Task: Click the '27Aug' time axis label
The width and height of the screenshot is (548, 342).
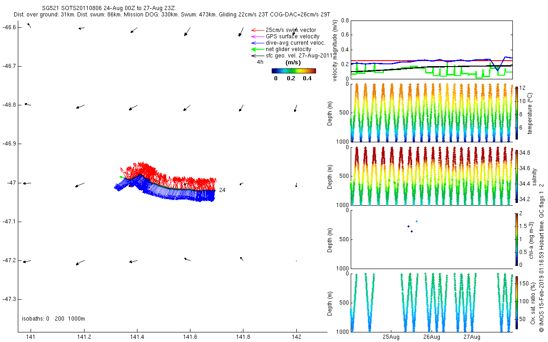Action: pyautogui.click(x=472, y=337)
